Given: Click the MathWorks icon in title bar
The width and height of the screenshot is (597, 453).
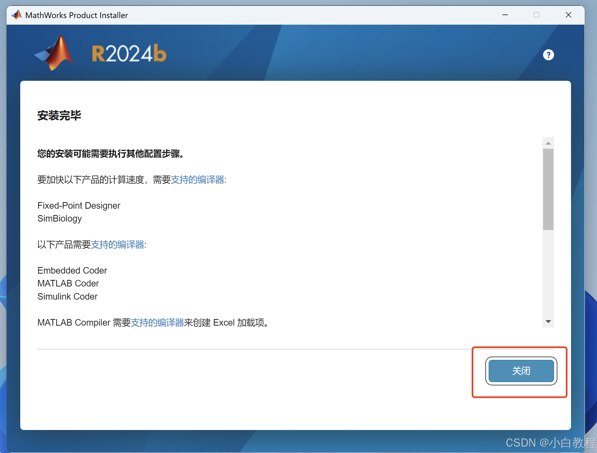Looking at the screenshot, I should tap(17, 15).
